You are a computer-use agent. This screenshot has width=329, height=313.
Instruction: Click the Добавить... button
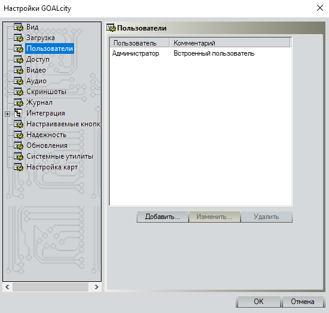tap(162, 217)
